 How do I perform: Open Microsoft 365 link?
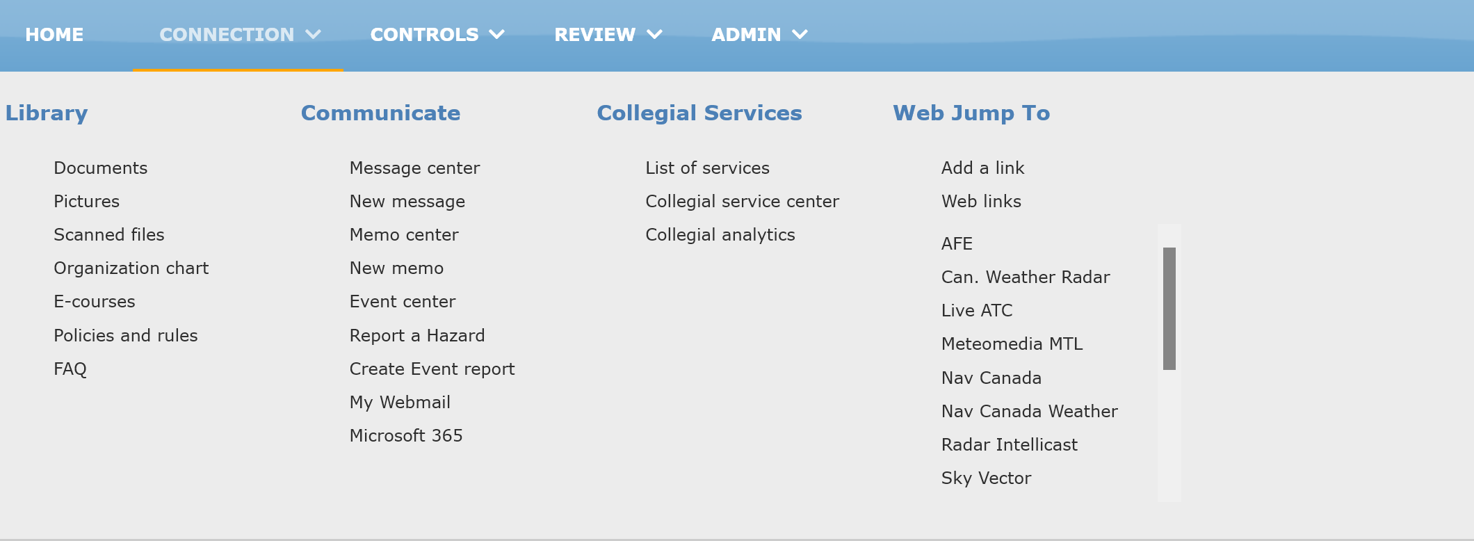[x=406, y=436]
